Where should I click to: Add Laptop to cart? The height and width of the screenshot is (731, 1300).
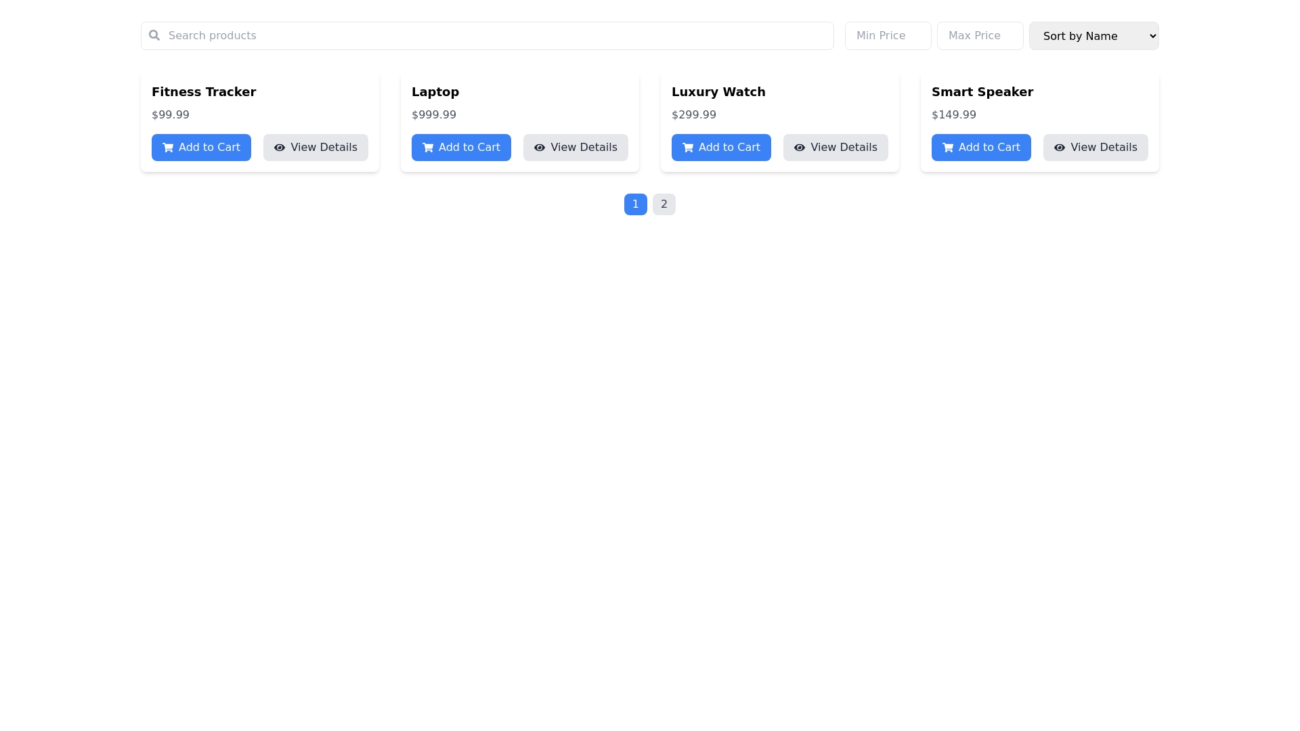coord(461,148)
